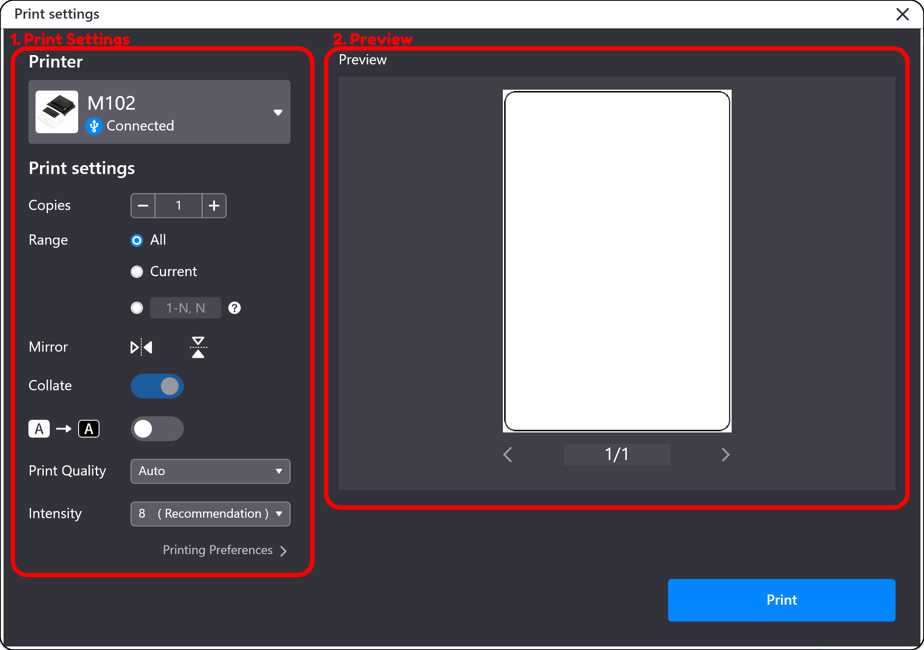This screenshot has width=924, height=650.
Task: Click the USB connected status icon
Action: tap(94, 126)
